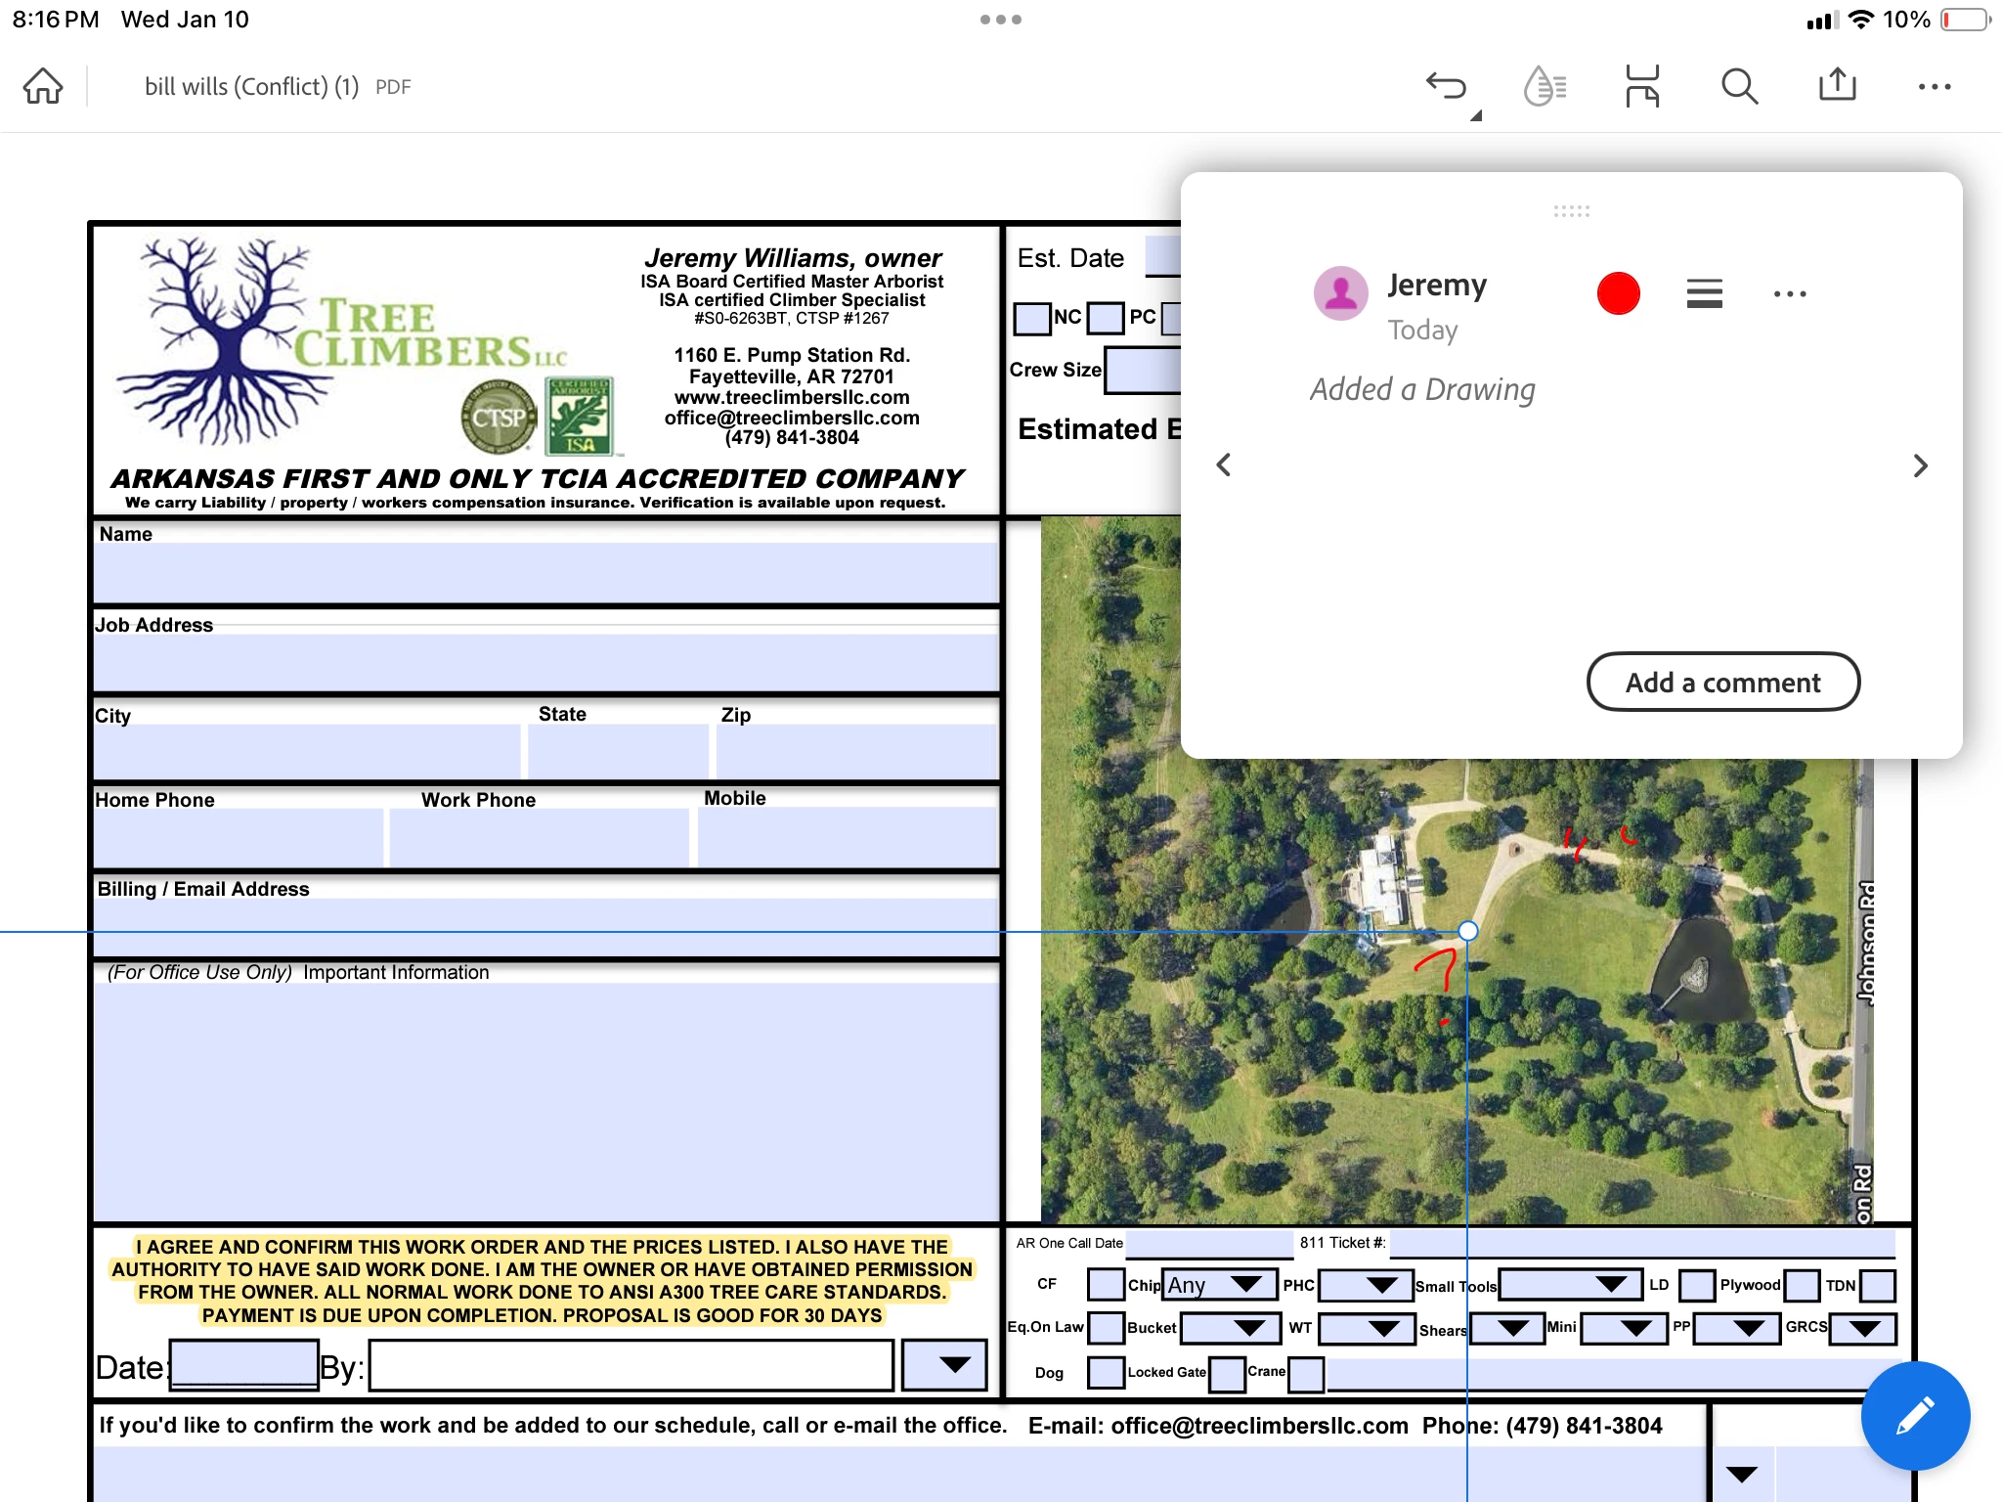
Task: Click the Name input field
Action: point(545,573)
